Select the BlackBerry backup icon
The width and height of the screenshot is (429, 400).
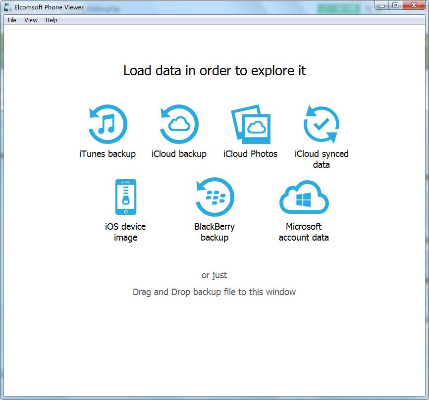[x=215, y=197]
